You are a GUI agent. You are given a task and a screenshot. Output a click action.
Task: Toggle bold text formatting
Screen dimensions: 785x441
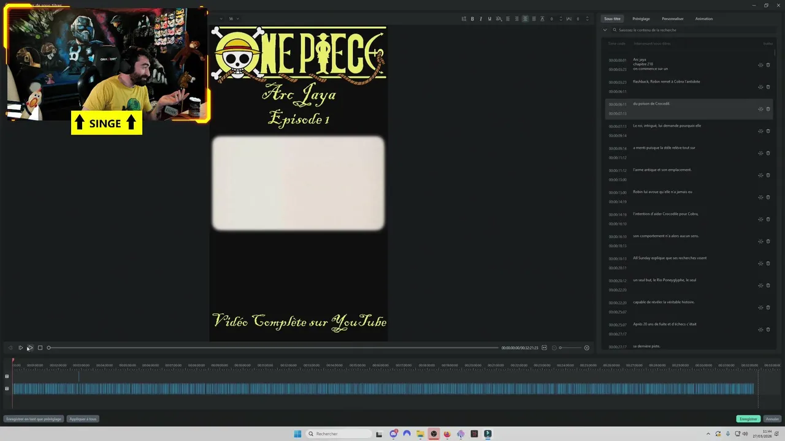click(x=472, y=19)
